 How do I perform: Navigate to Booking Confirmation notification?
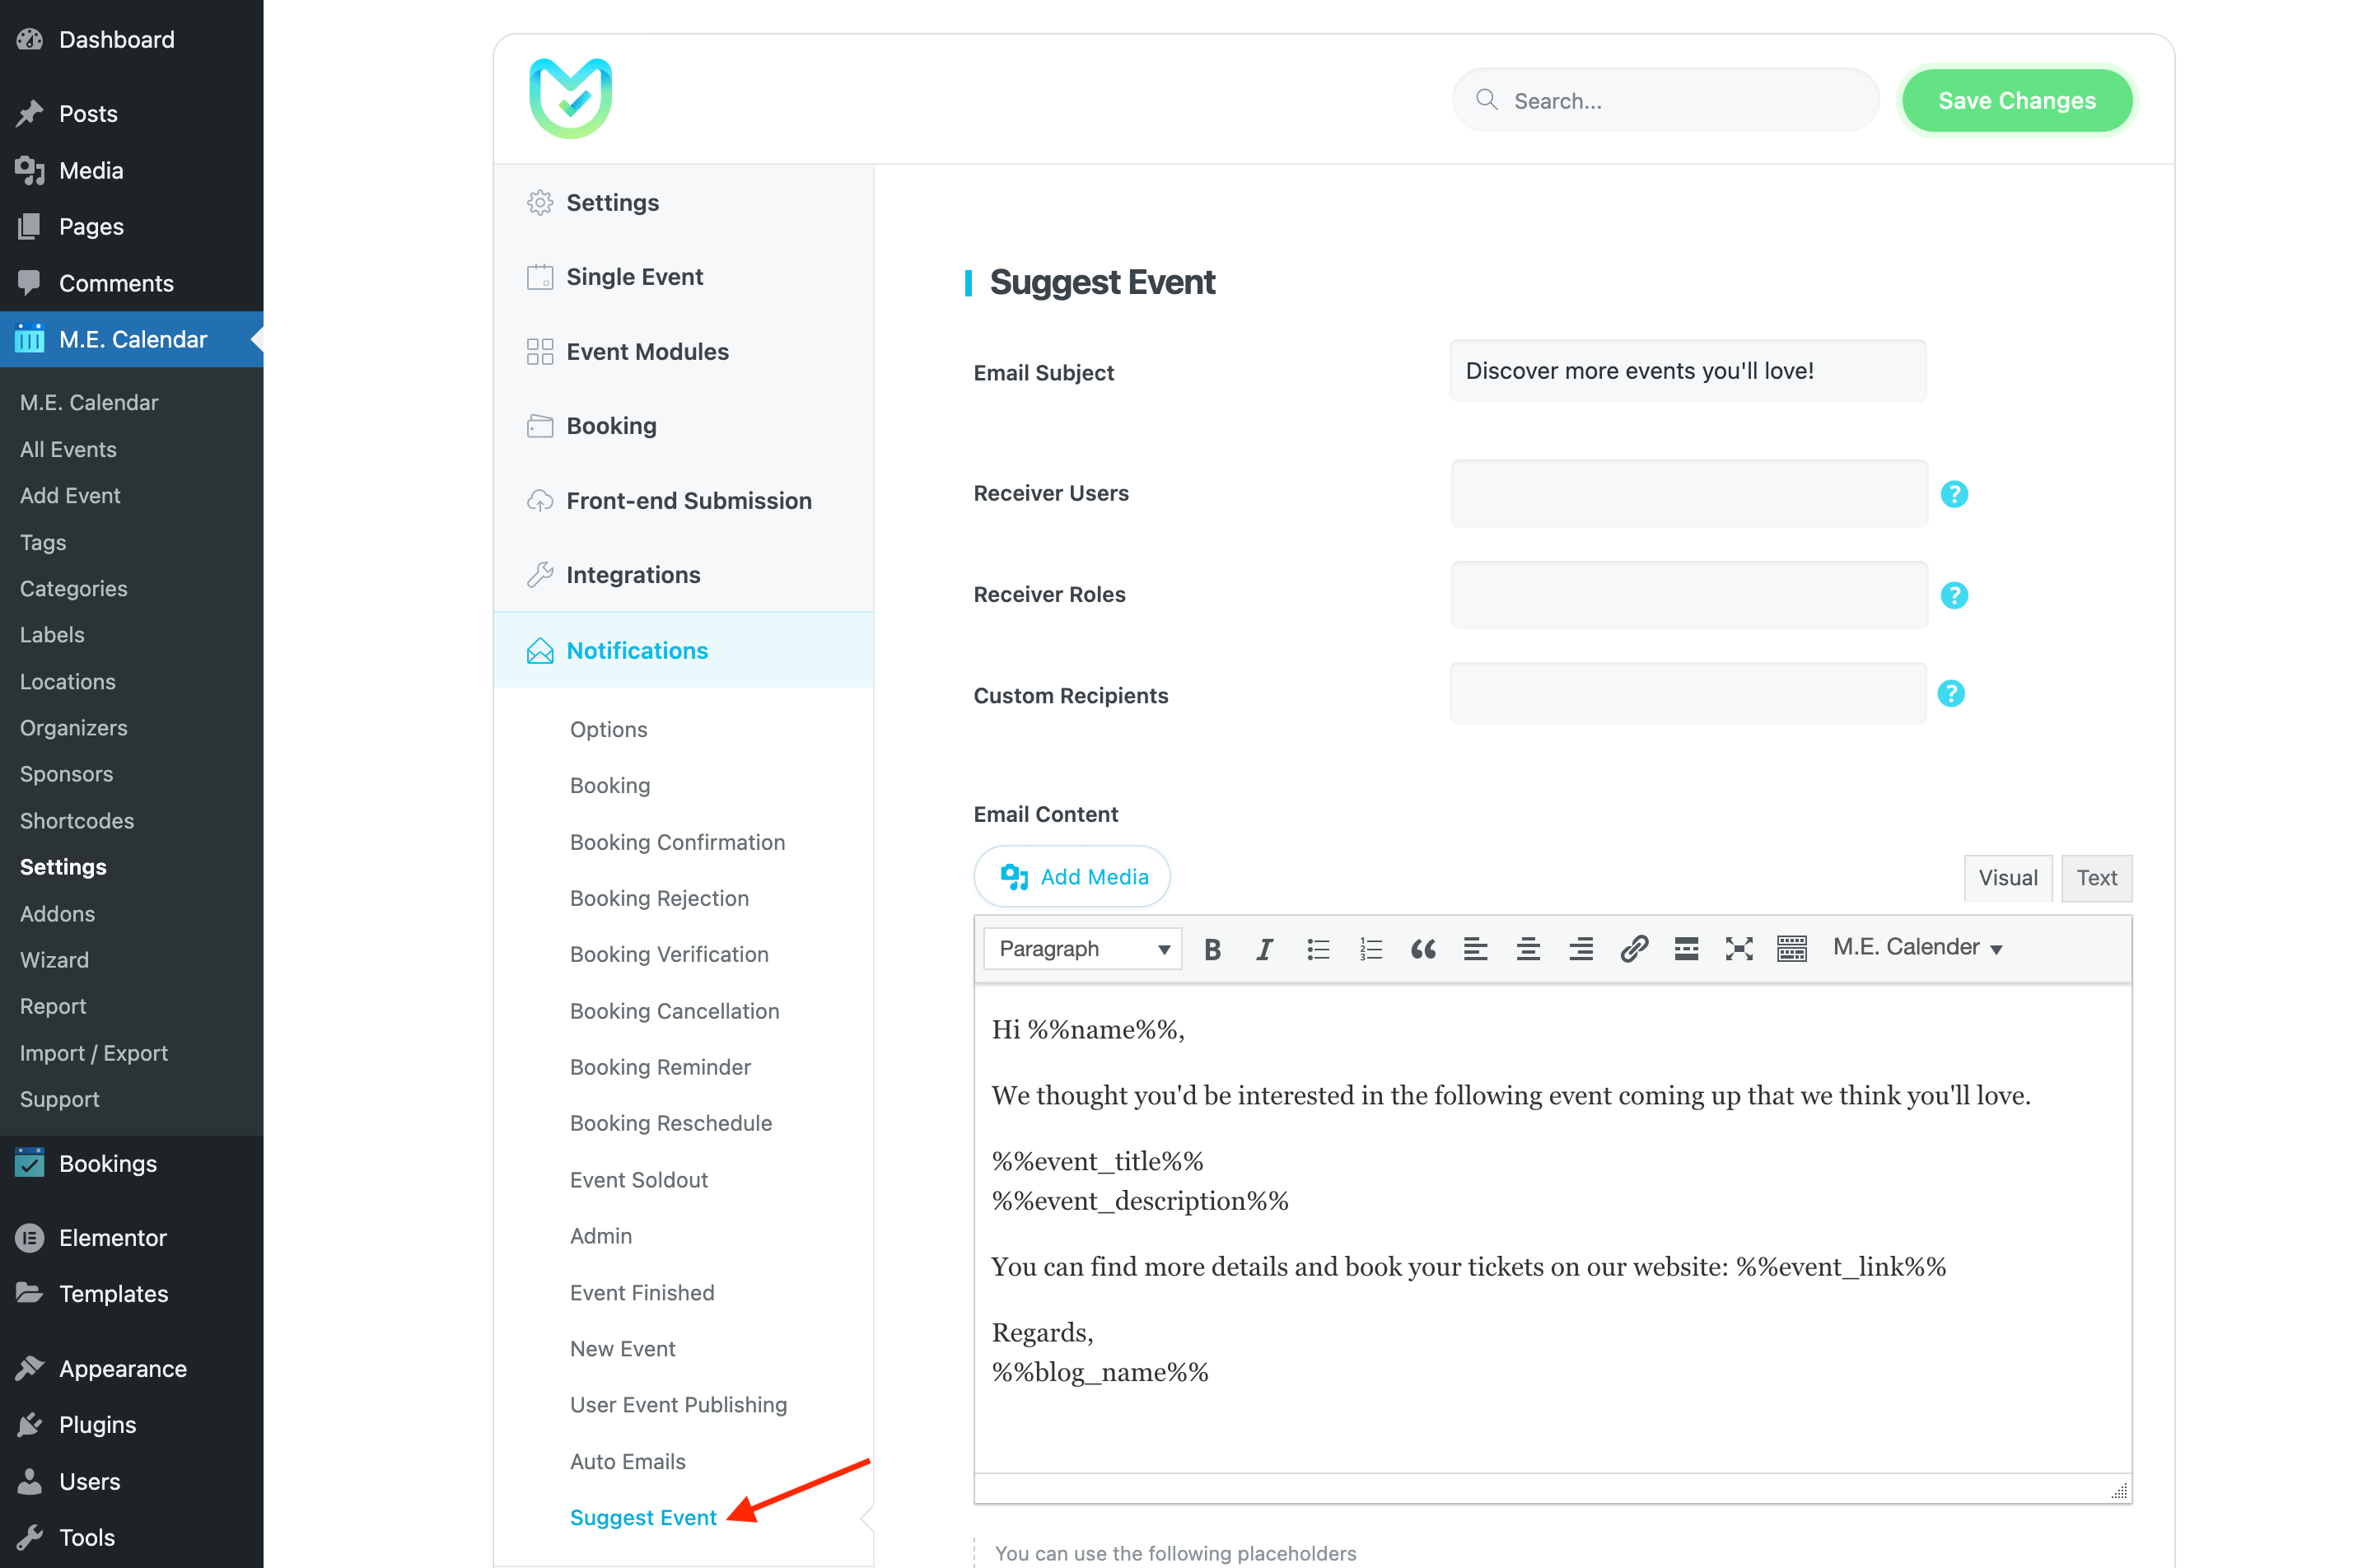pyautogui.click(x=677, y=840)
